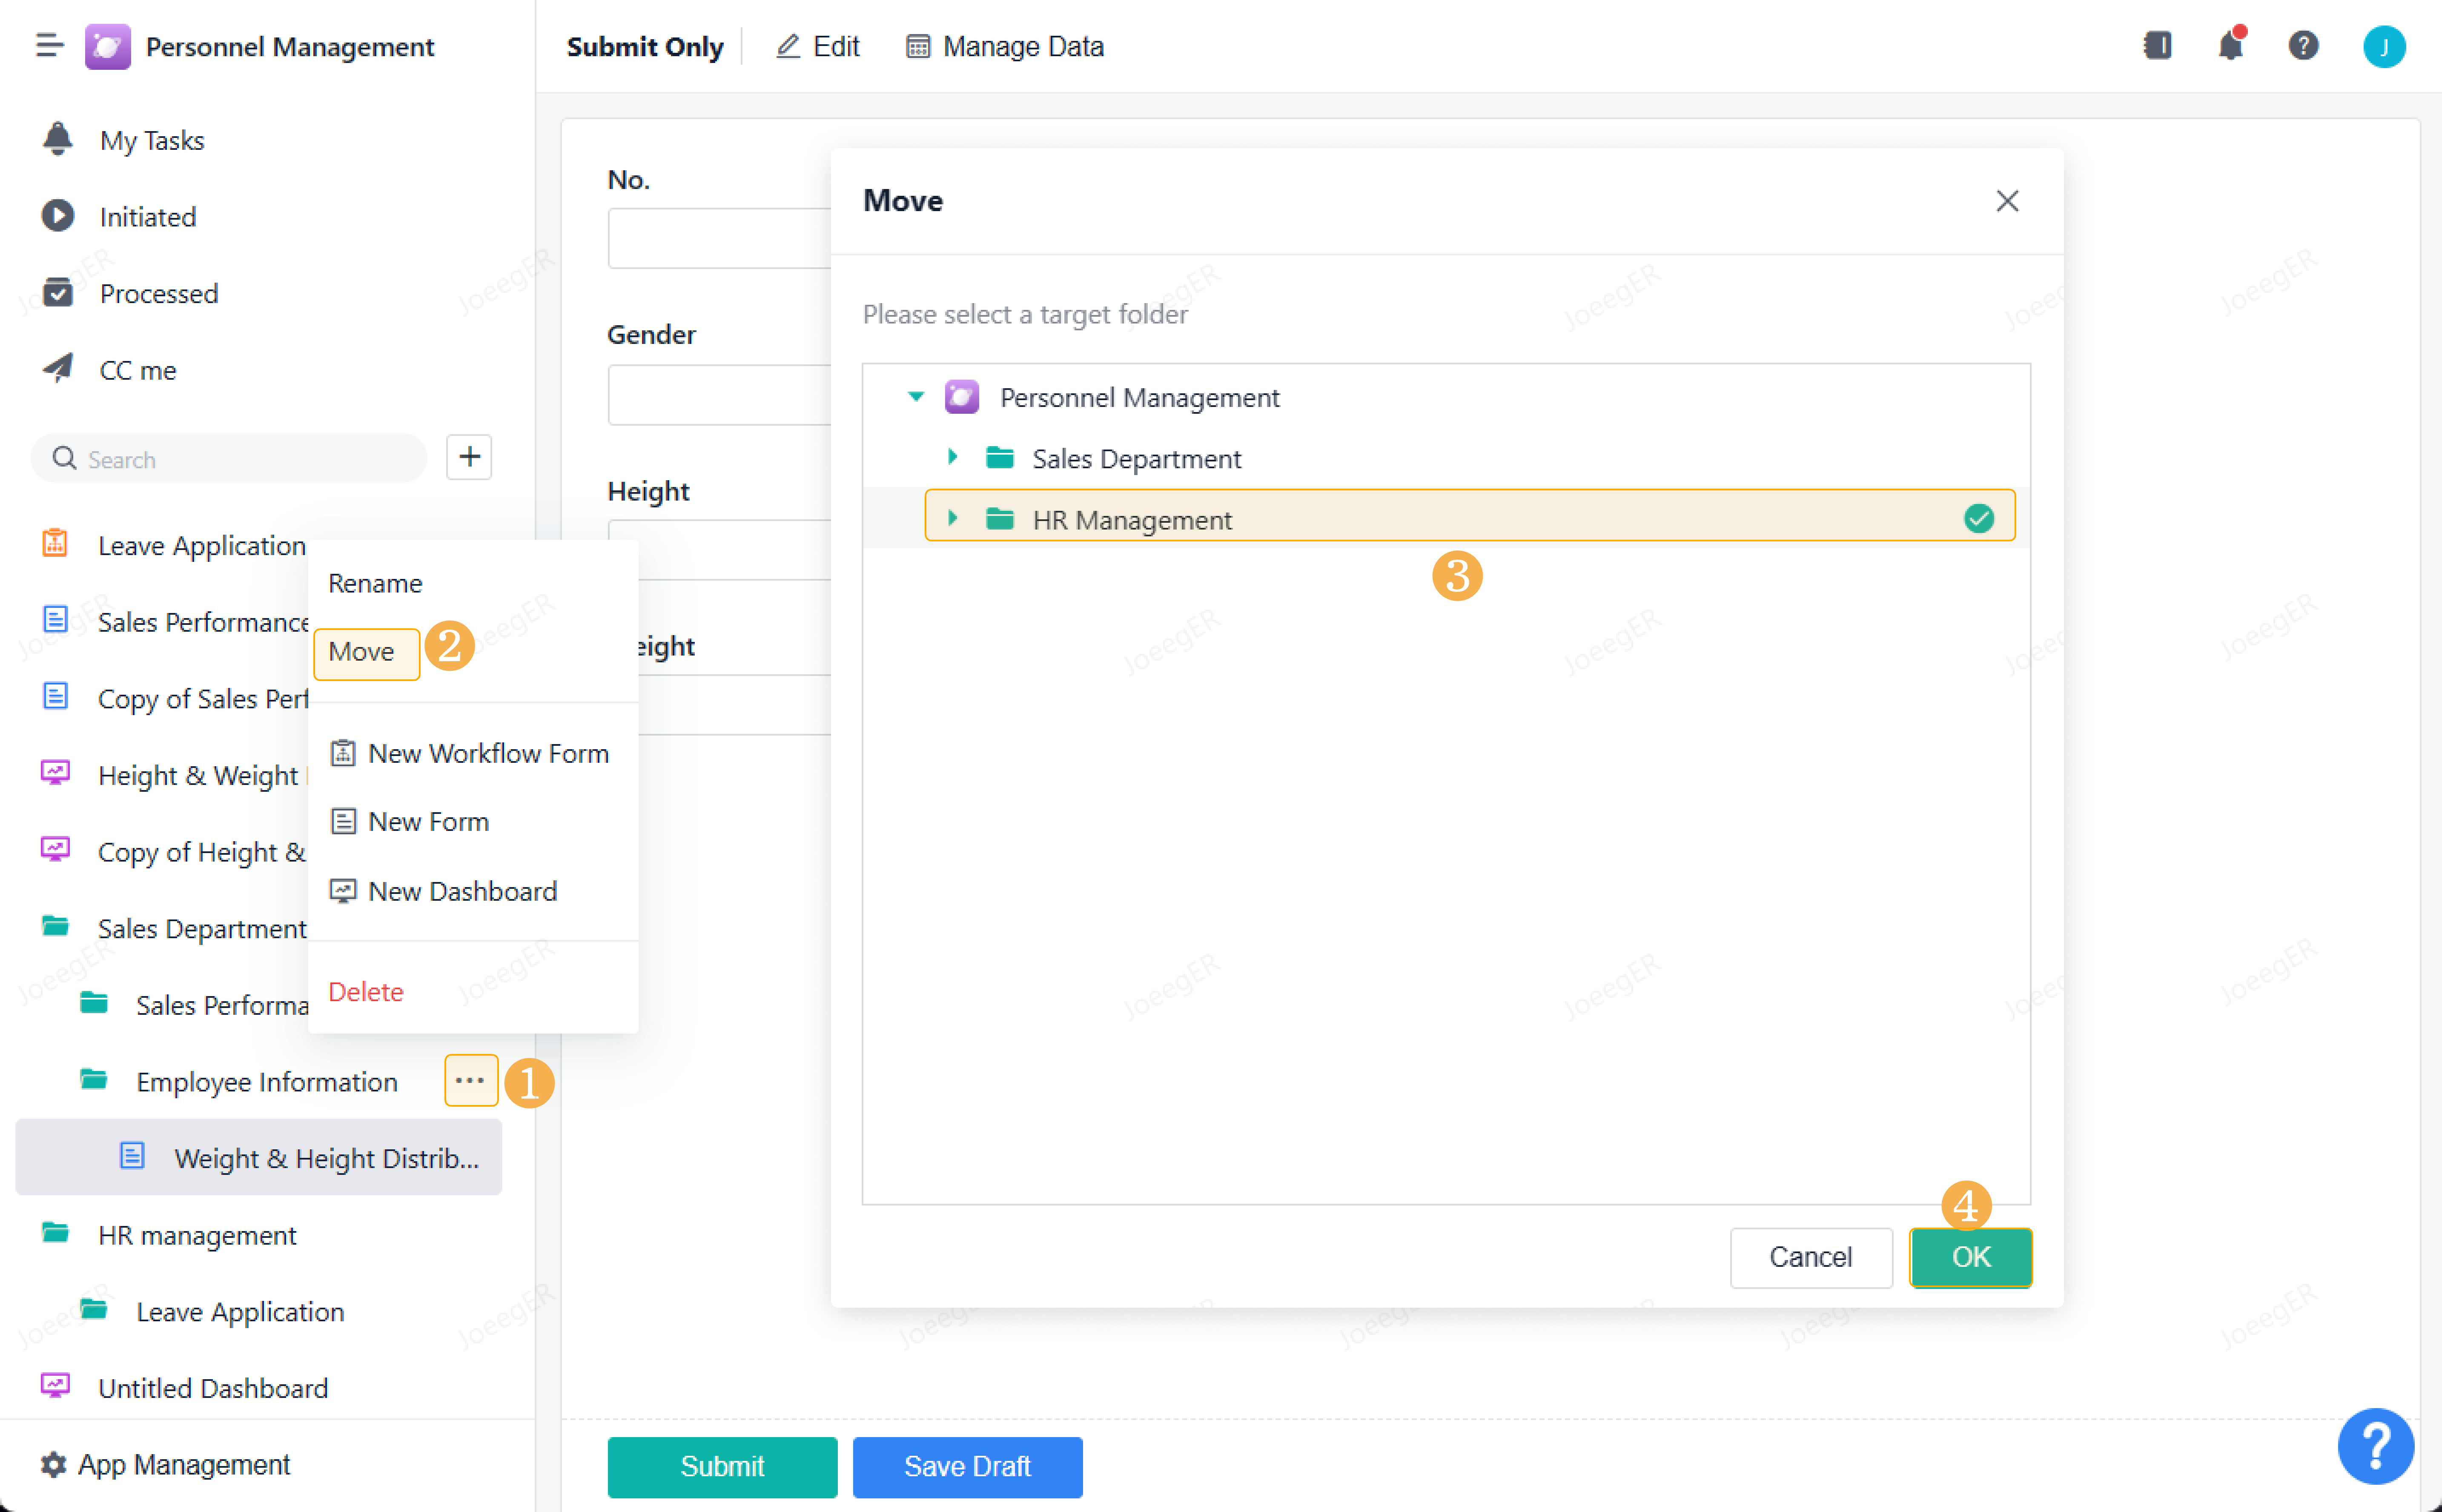This screenshot has height=1512, width=2442.
Task: Click the sidebar search field
Action: point(228,458)
